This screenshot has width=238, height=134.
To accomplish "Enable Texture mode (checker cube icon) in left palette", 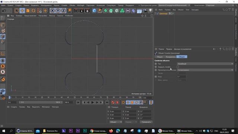I will pos(3,31).
